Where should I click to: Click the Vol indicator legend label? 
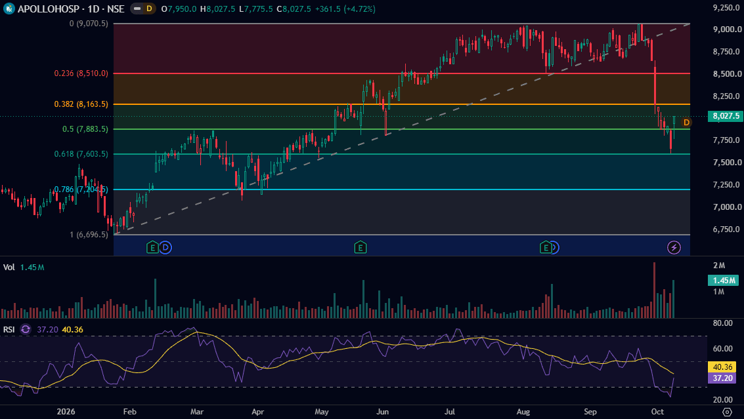tap(9, 268)
